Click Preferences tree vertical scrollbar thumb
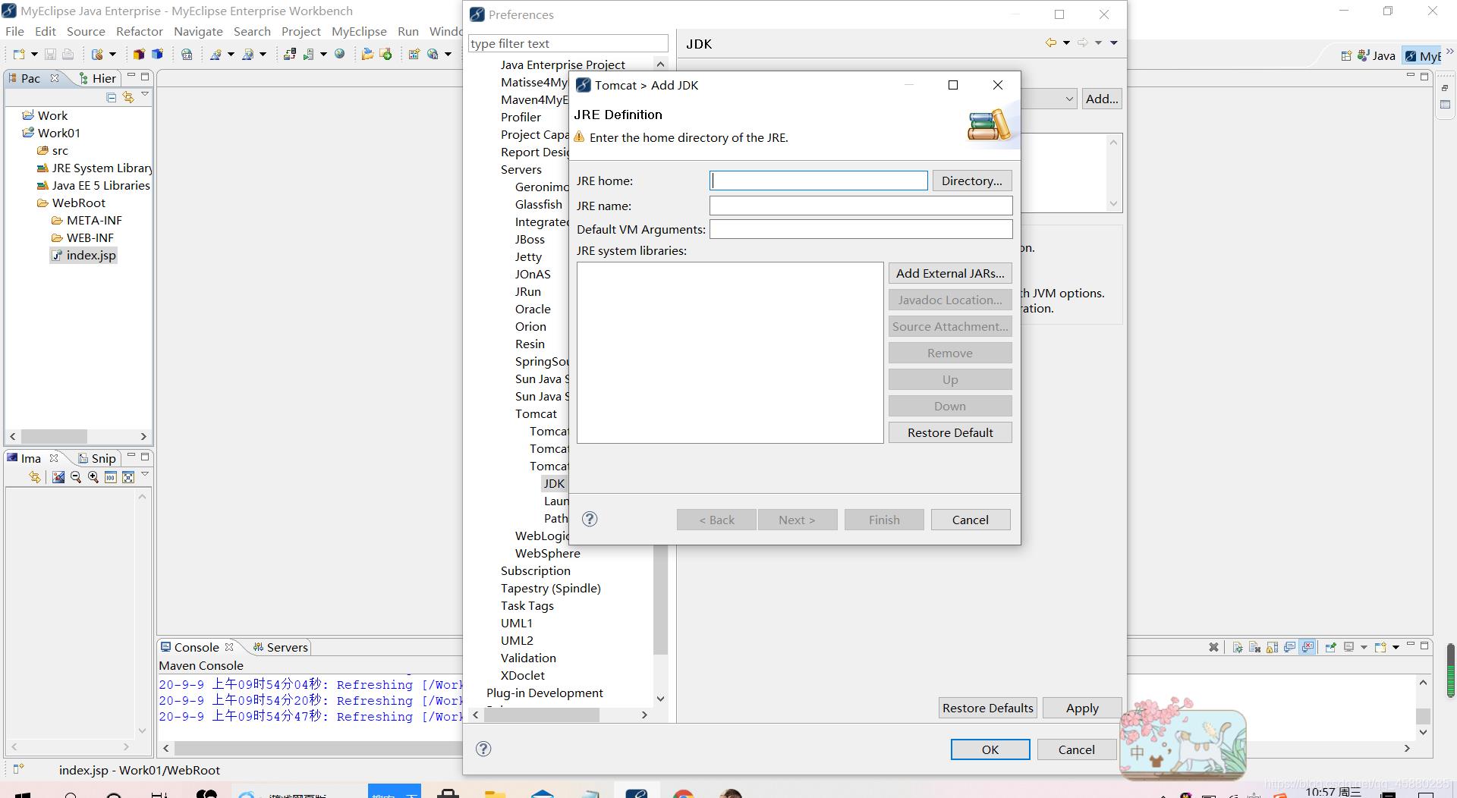The width and height of the screenshot is (1457, 798). (660, 599)
